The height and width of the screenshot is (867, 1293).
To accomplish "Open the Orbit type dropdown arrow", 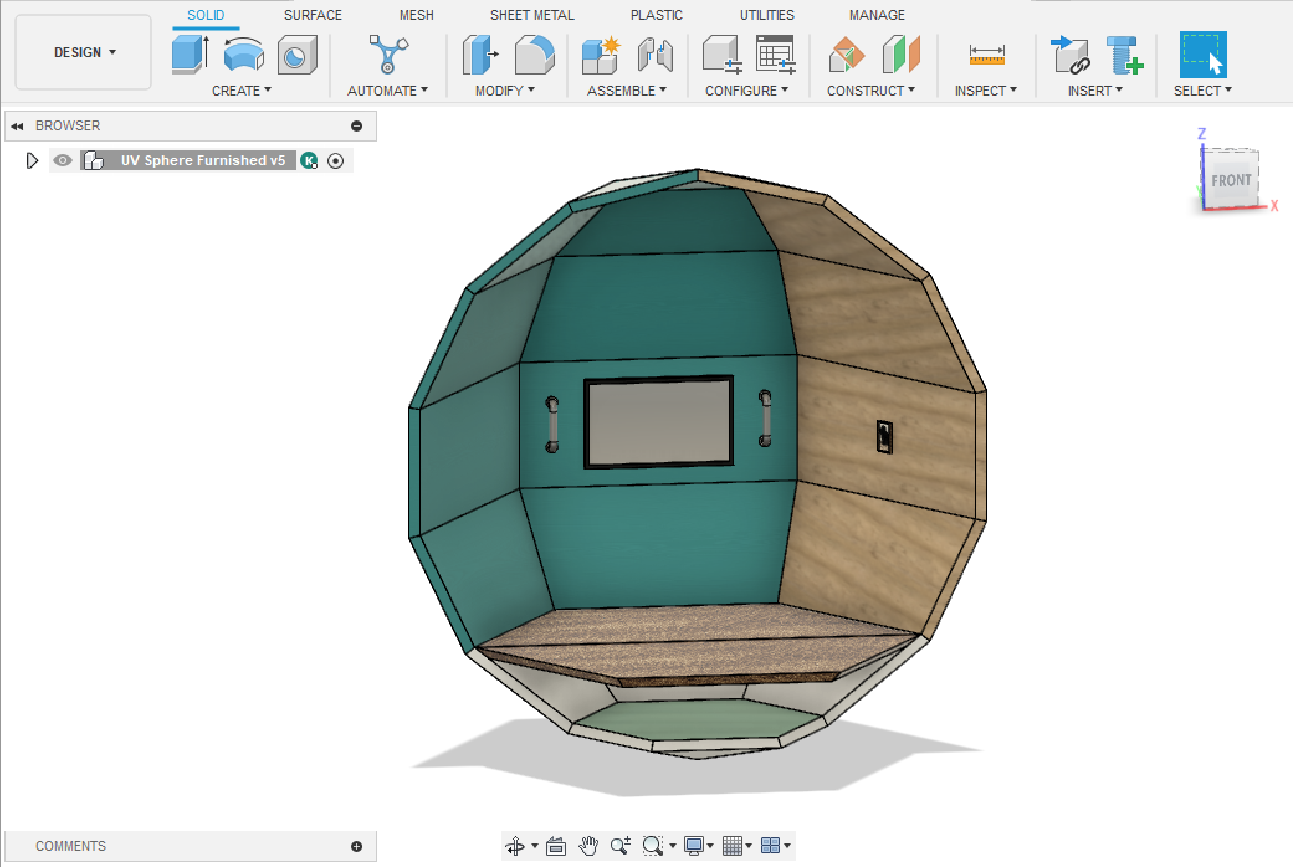I will pos(534,846).
